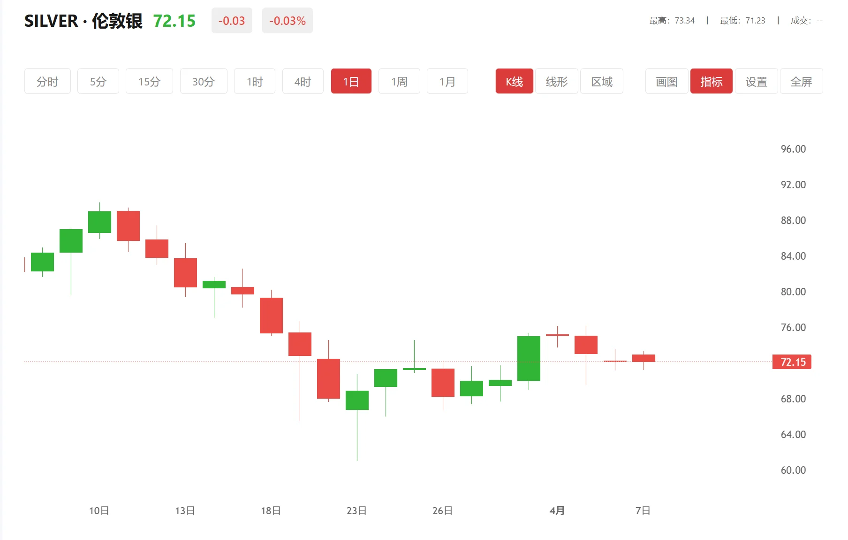Switch chart to 1时 period
The image size is (848, 540).
click(255, 81)
